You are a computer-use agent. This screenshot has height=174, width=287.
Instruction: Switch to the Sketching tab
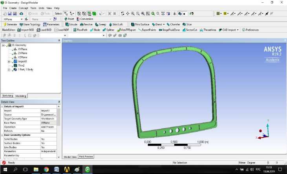click(x=7, y=96)
